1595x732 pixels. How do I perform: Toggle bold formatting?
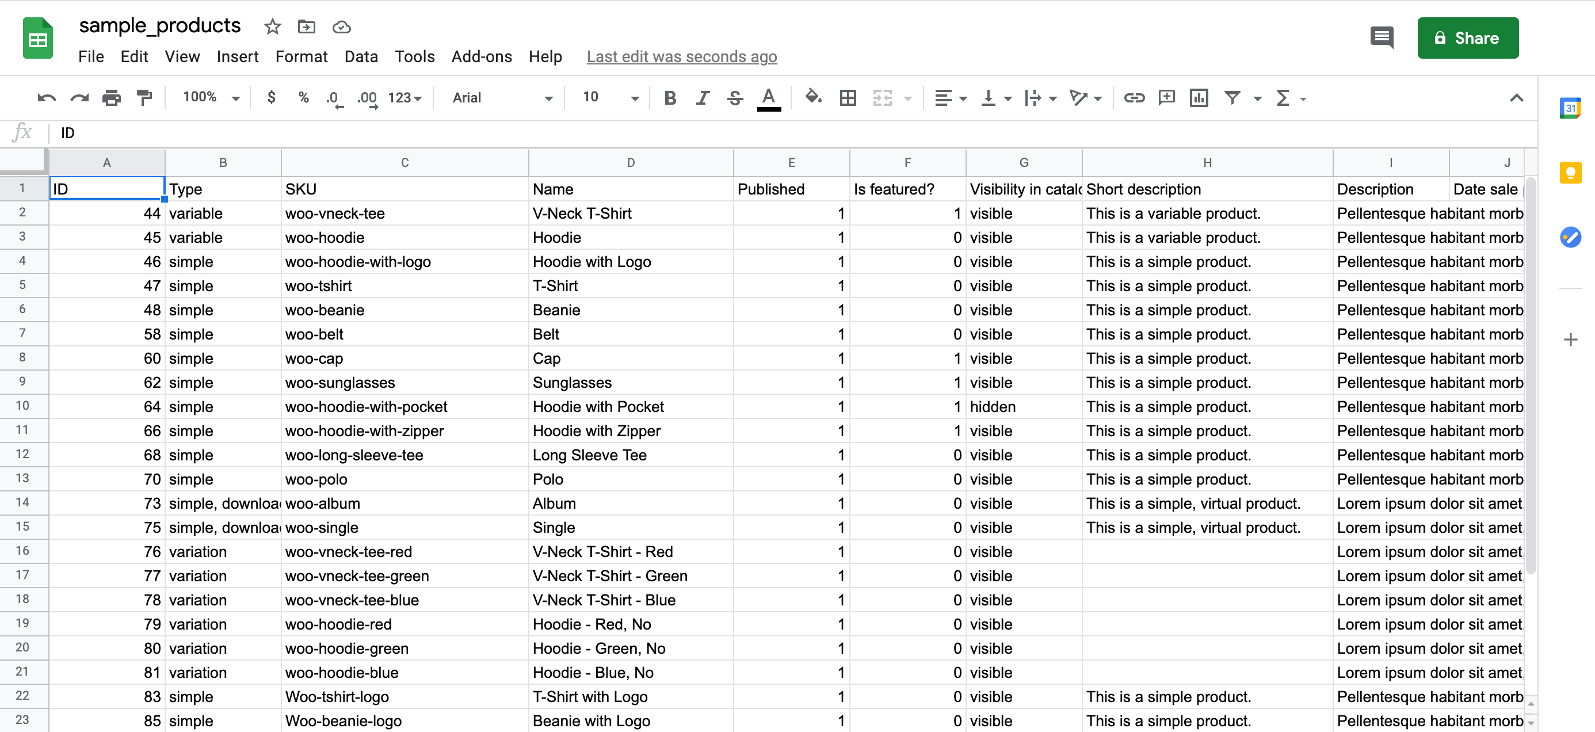(x=669, y=98)
